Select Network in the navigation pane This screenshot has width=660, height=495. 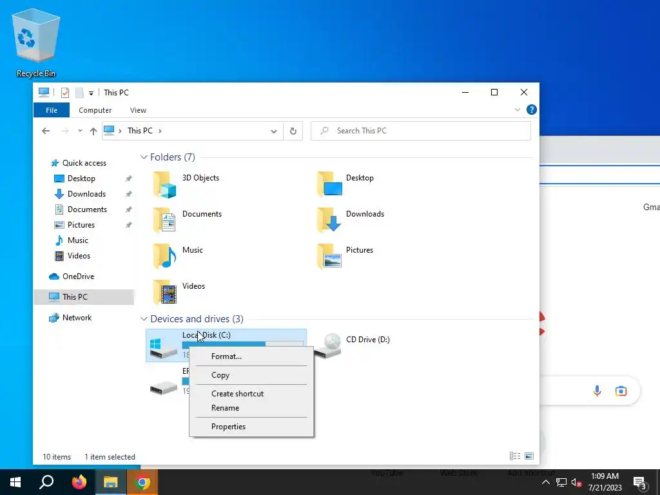(x=77, y=318)
